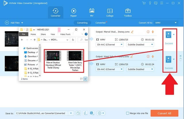
Task: Click the Convert All button
Action: coord(164,113)
